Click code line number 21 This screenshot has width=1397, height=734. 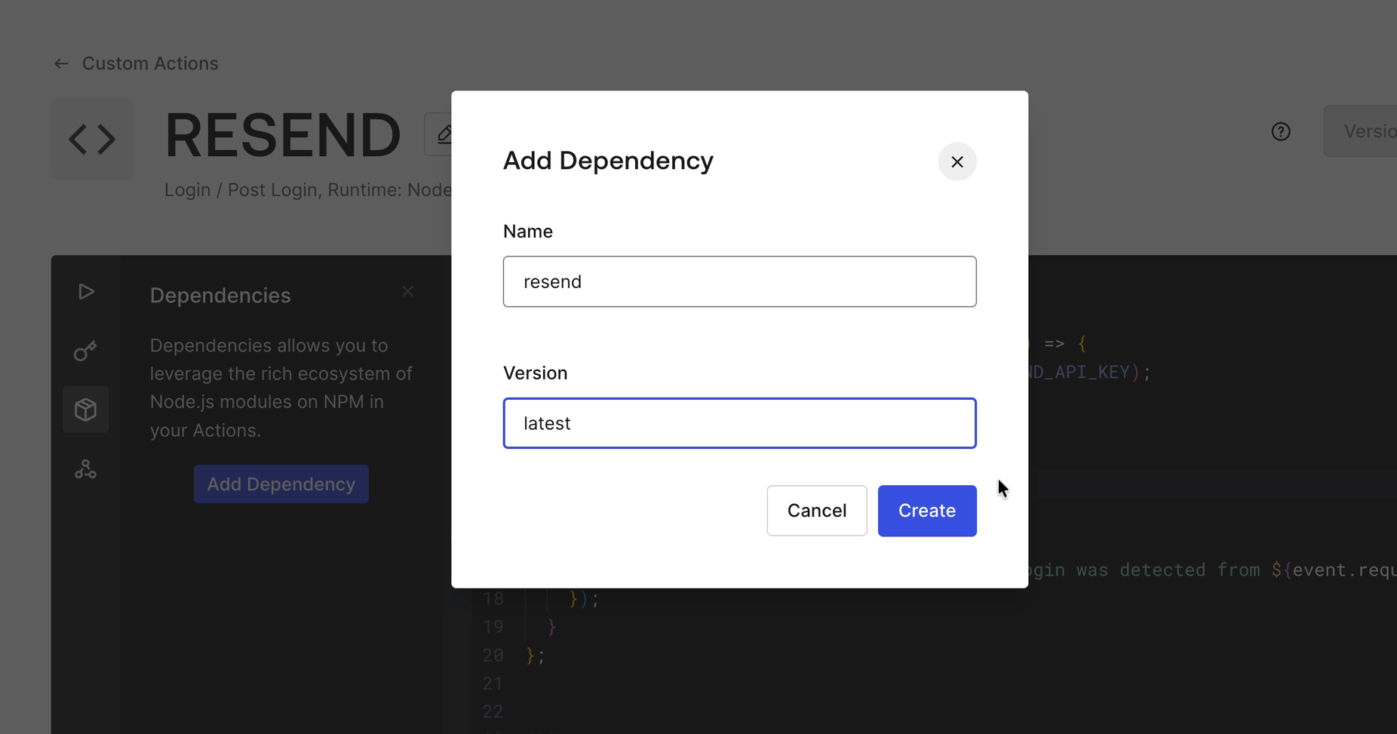(x=493, y=683)
